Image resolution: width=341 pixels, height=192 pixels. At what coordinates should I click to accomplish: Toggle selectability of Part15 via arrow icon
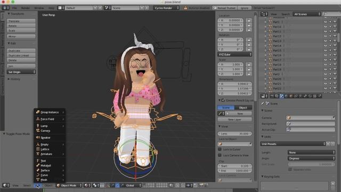point(330,50)
